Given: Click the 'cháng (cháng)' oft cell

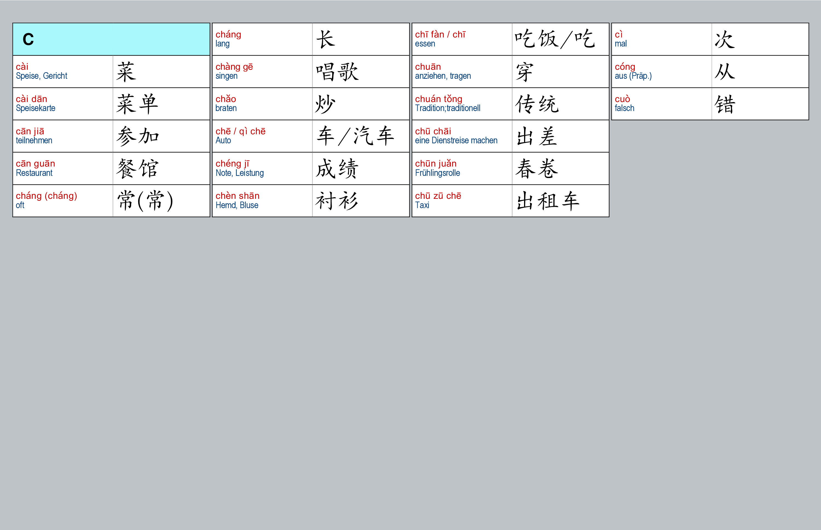Looking at the screenshot, I should pyautogui.click(x=63, y=201).
